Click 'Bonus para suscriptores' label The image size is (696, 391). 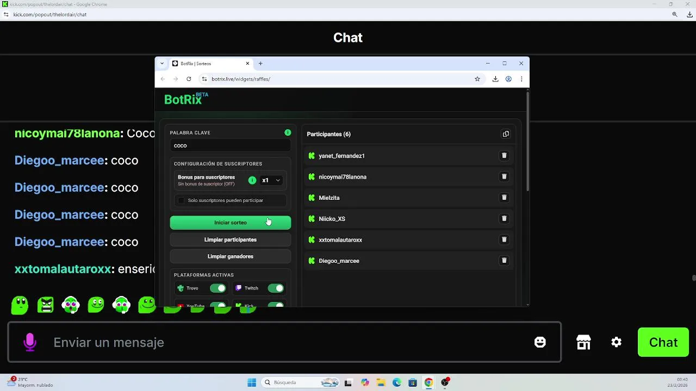206,177
